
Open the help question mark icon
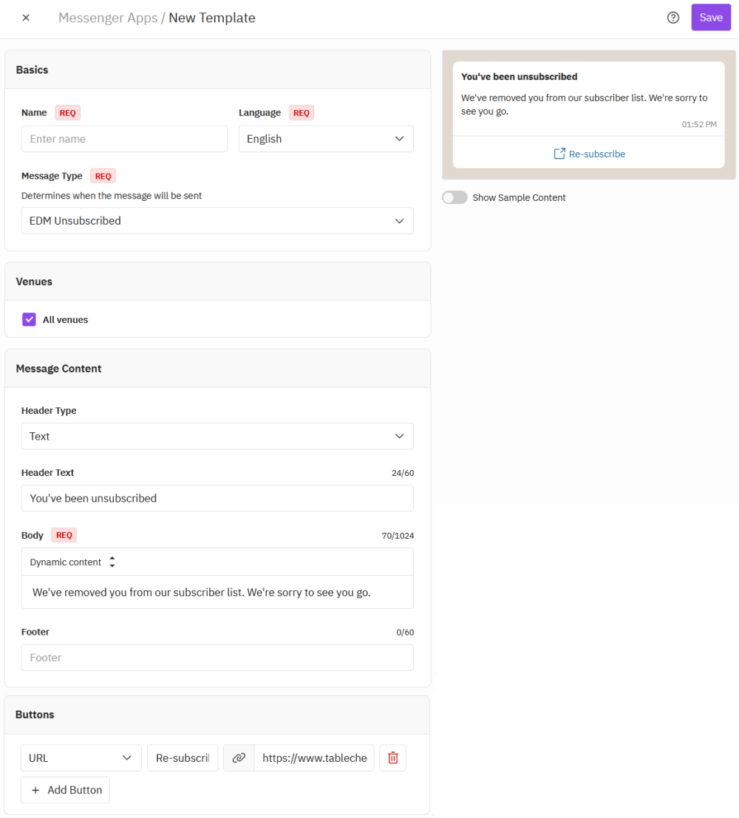click(673, 18)
